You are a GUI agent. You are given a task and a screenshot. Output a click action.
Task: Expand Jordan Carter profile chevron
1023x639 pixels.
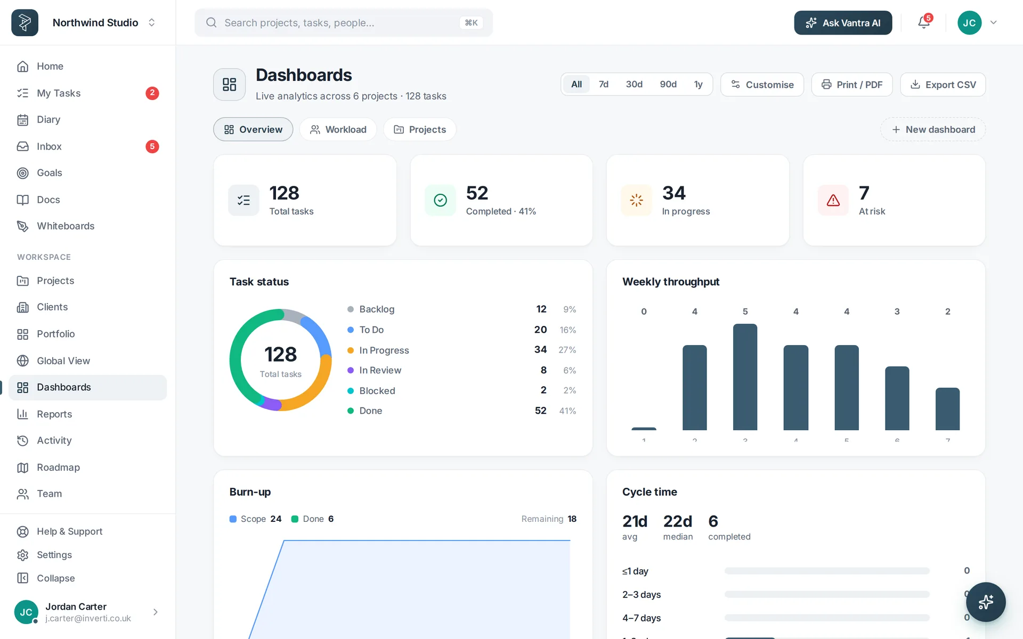click(x=155, y=612)
